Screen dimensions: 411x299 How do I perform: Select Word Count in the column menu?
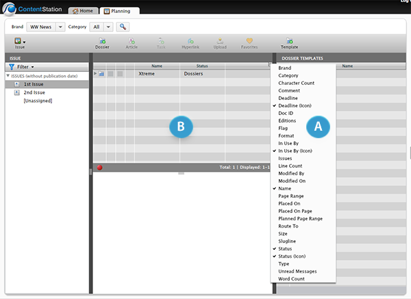pos(292,278)
